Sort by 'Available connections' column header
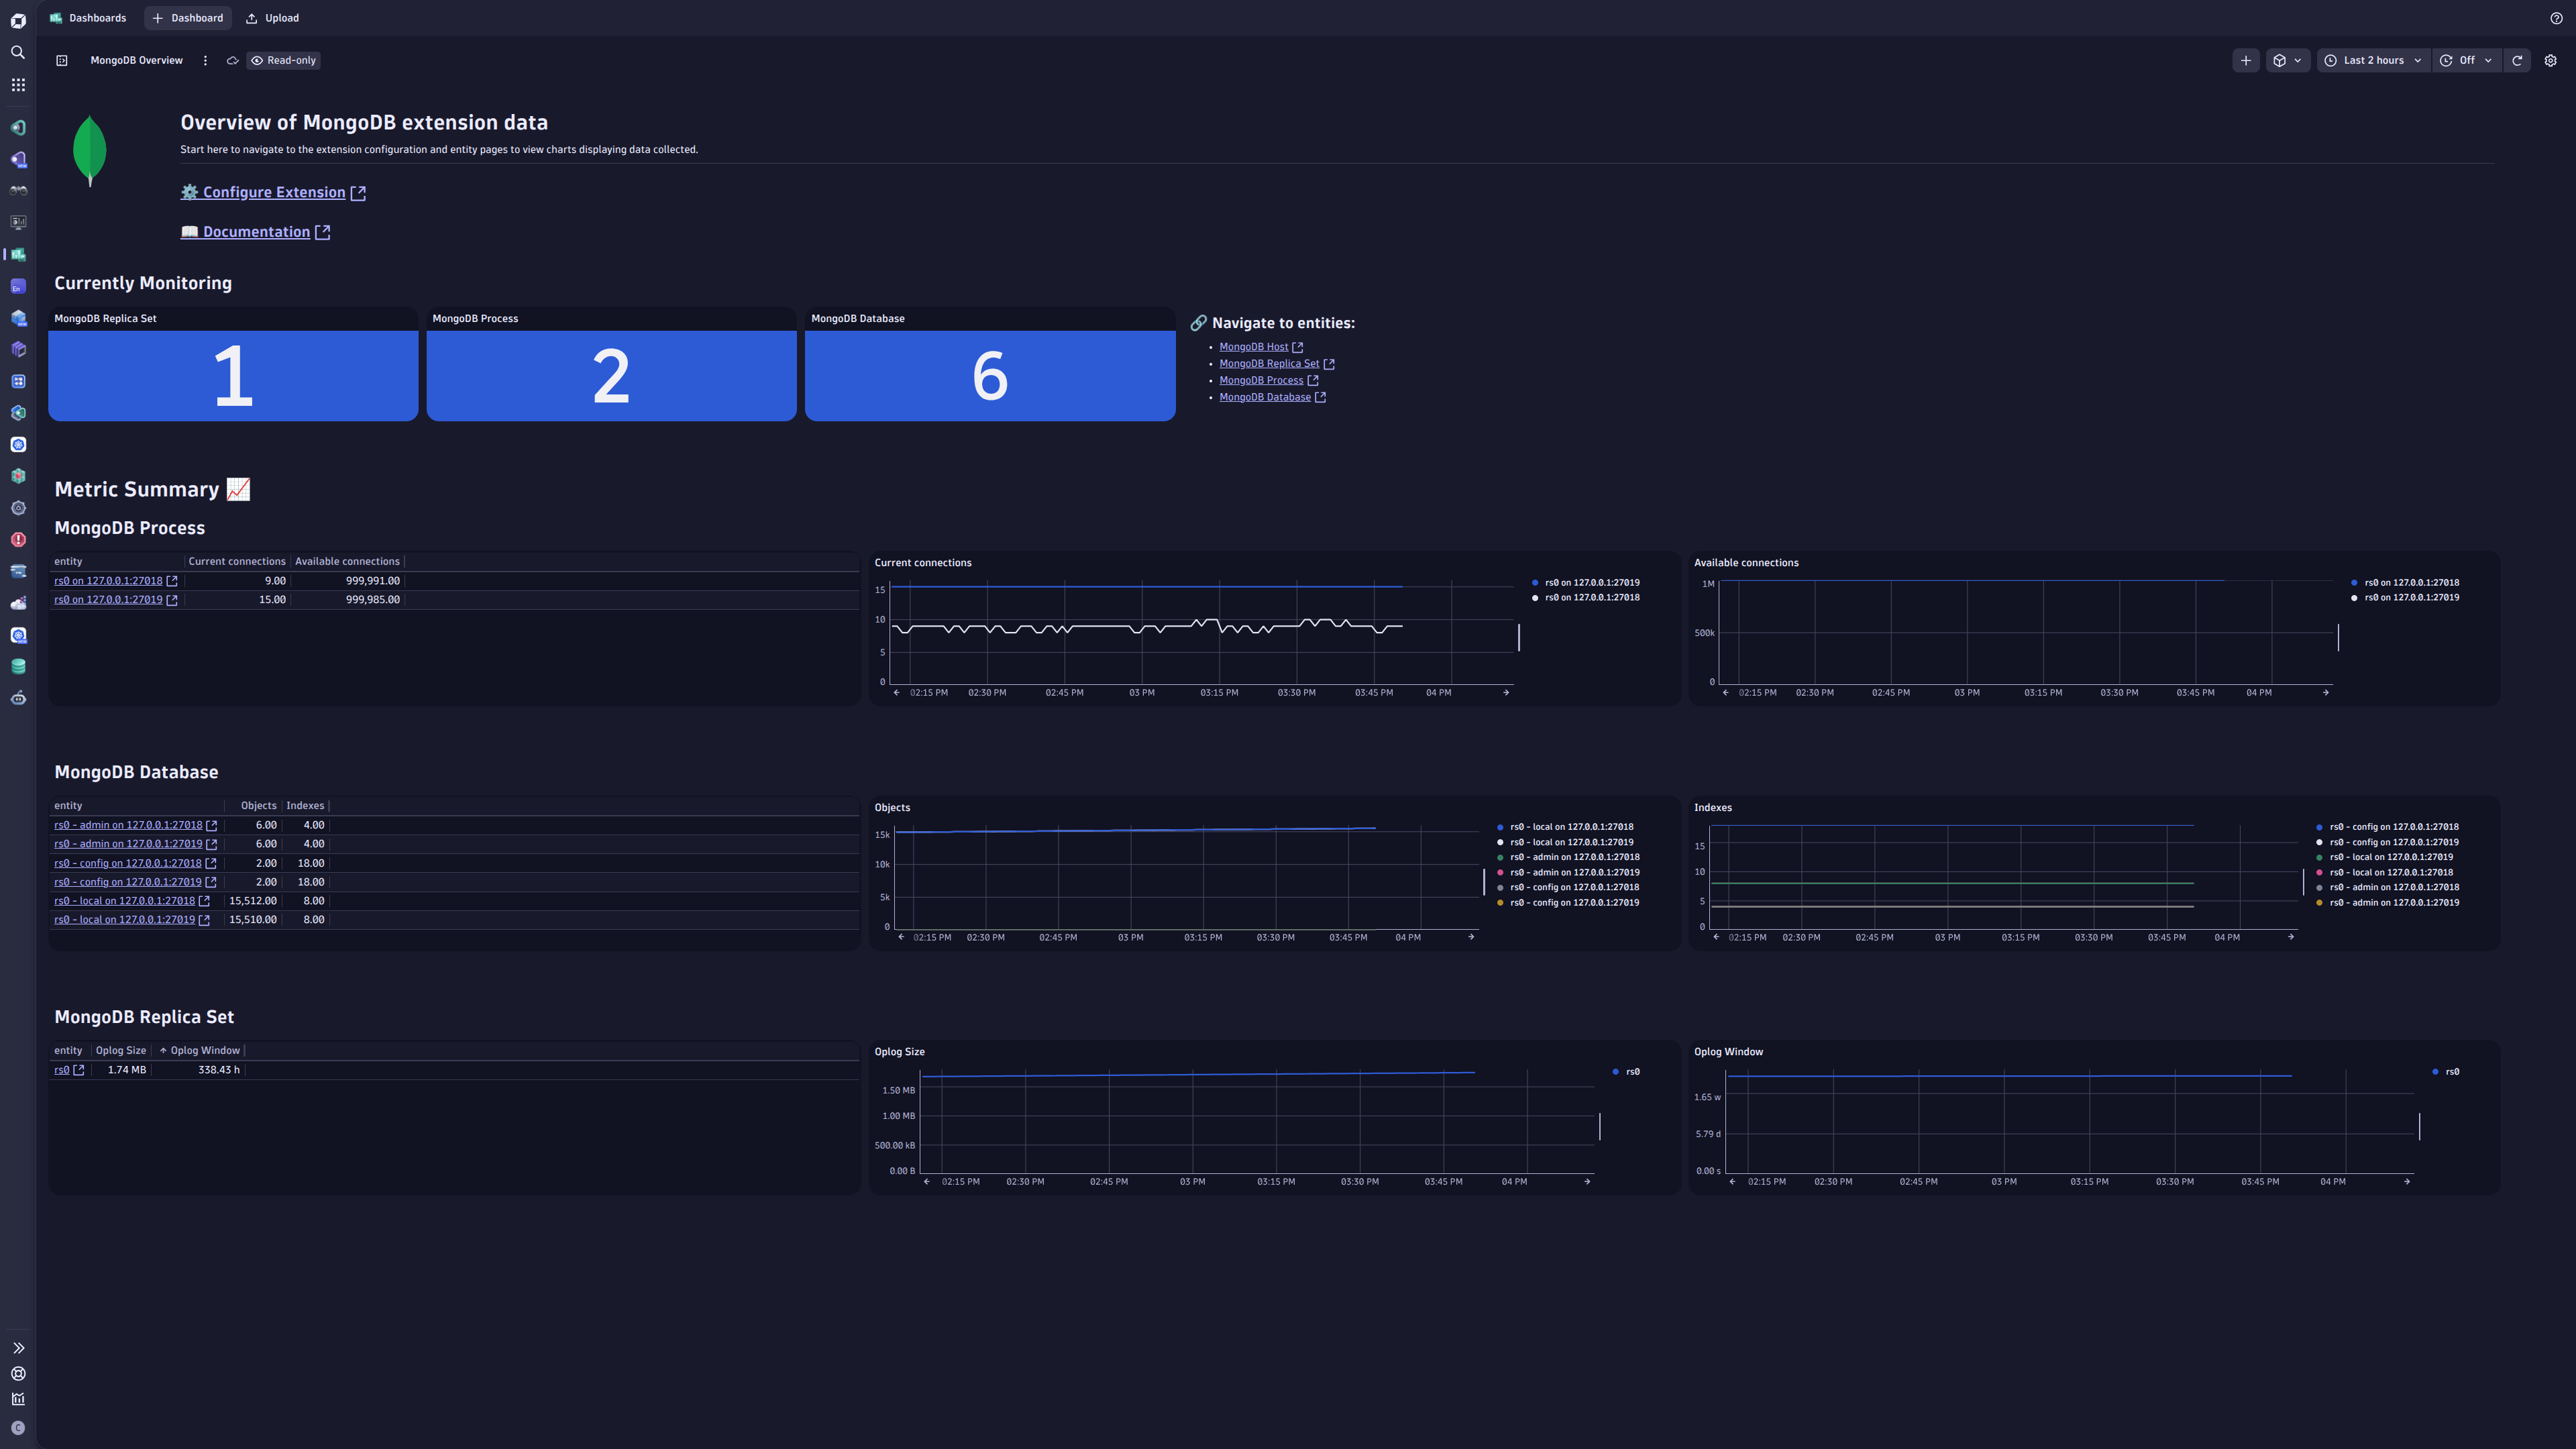This screenshot has width=2576, height=1449. coord(347,561)
